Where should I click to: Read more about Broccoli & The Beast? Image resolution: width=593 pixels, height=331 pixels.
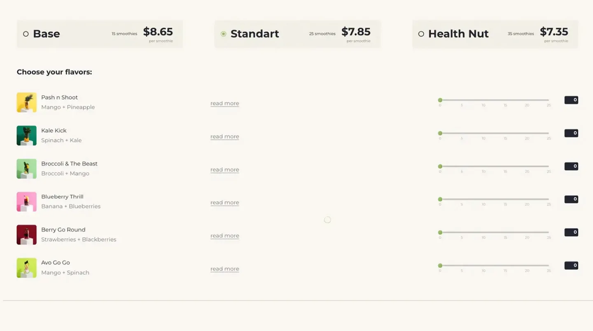tap(224, 170)
